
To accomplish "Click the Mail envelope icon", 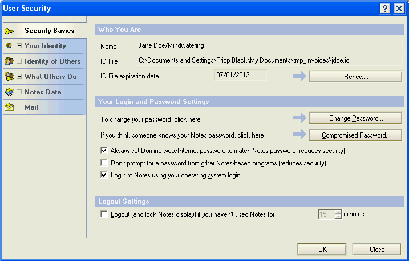I will 9,107.
